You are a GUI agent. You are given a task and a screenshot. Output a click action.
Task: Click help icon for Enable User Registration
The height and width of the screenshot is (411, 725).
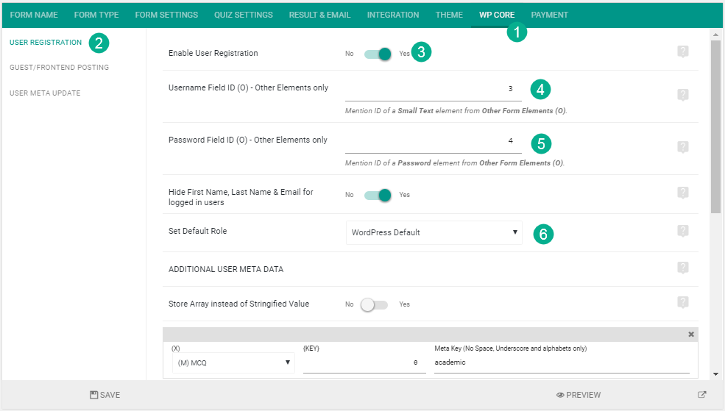pos(682,51)
